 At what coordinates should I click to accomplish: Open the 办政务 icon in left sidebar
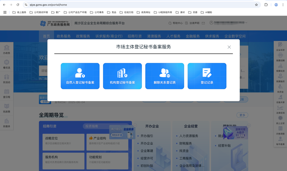click(7, 49)
